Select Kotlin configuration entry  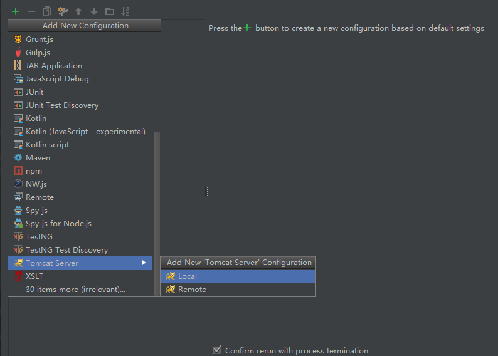[80, 118]
